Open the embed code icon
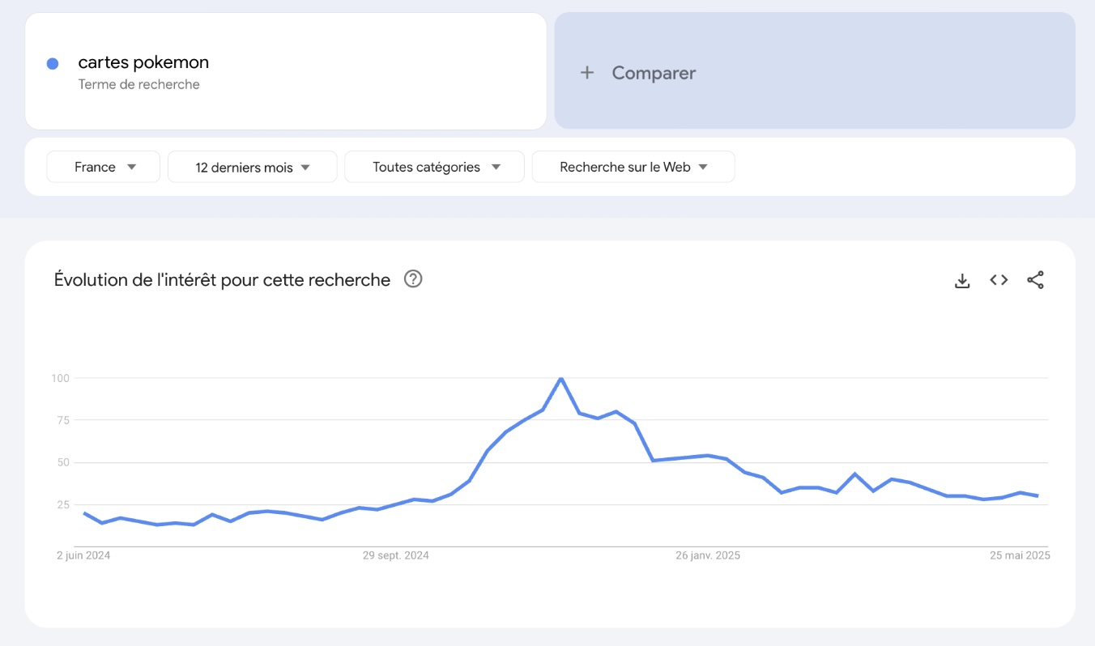 click(x=999, y=280)
